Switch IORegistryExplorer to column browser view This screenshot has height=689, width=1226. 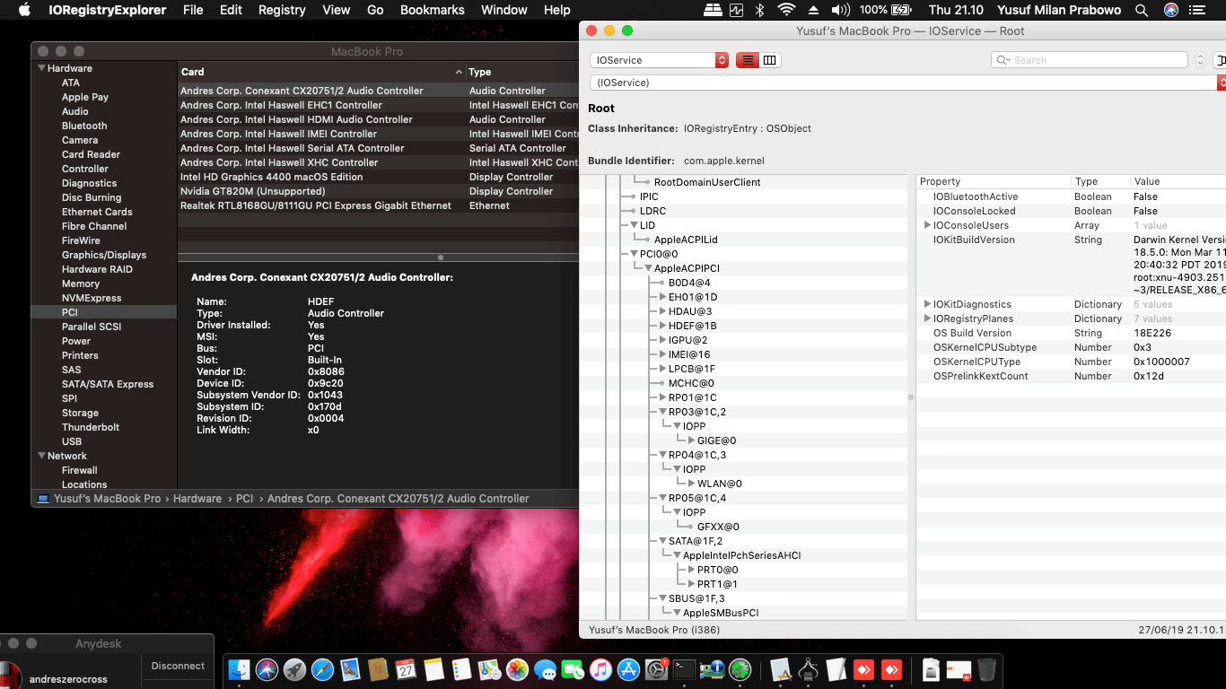tap(770, 60)
